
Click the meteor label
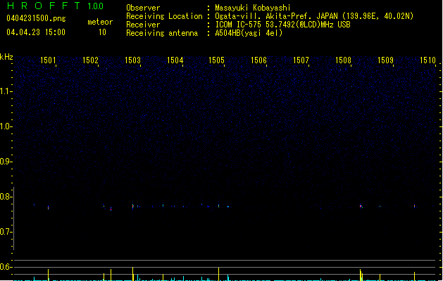(100, 22)
